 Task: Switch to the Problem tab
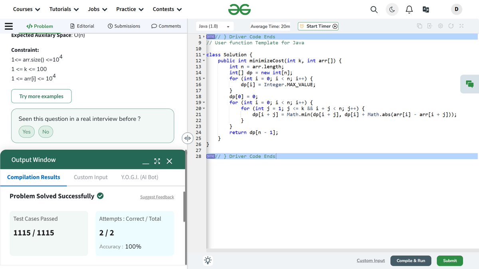pyautogui.click(x=39, y=26)
